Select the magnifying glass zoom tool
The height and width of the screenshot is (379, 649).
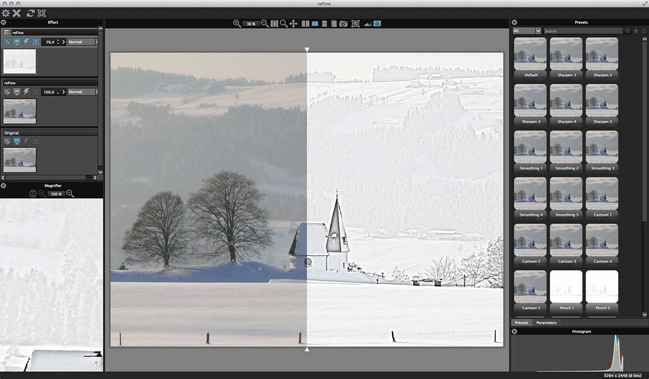pos(284,24)
